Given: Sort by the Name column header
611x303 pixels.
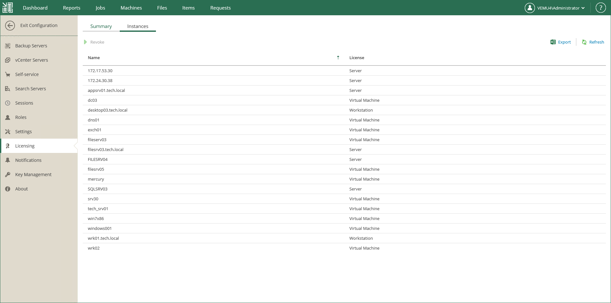Looking at the screenshot, I should (94, 58).
